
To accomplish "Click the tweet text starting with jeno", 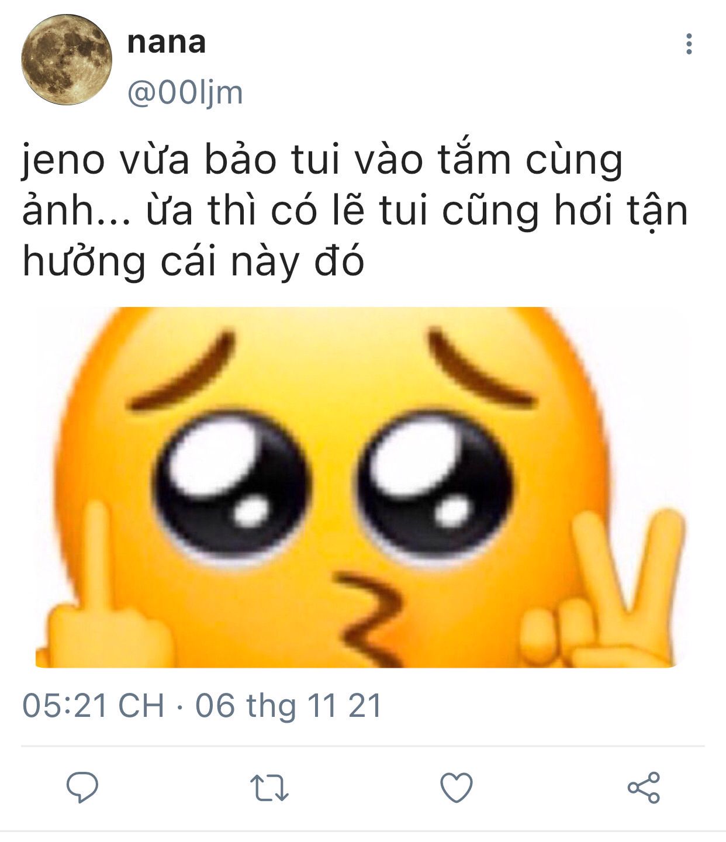I will (x=355, y=210).
